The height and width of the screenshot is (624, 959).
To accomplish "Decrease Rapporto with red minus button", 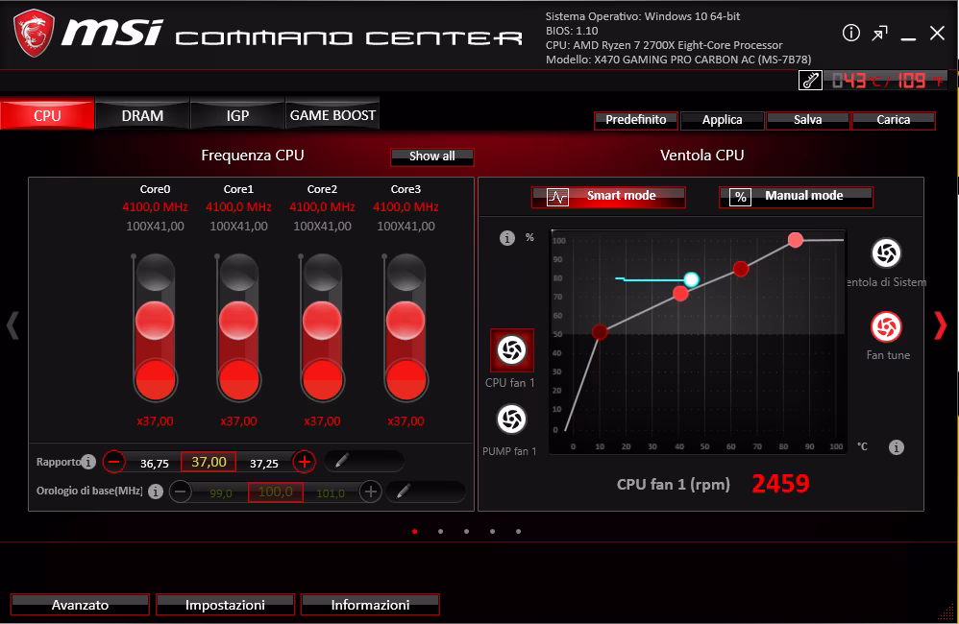I will click(113, 462).
